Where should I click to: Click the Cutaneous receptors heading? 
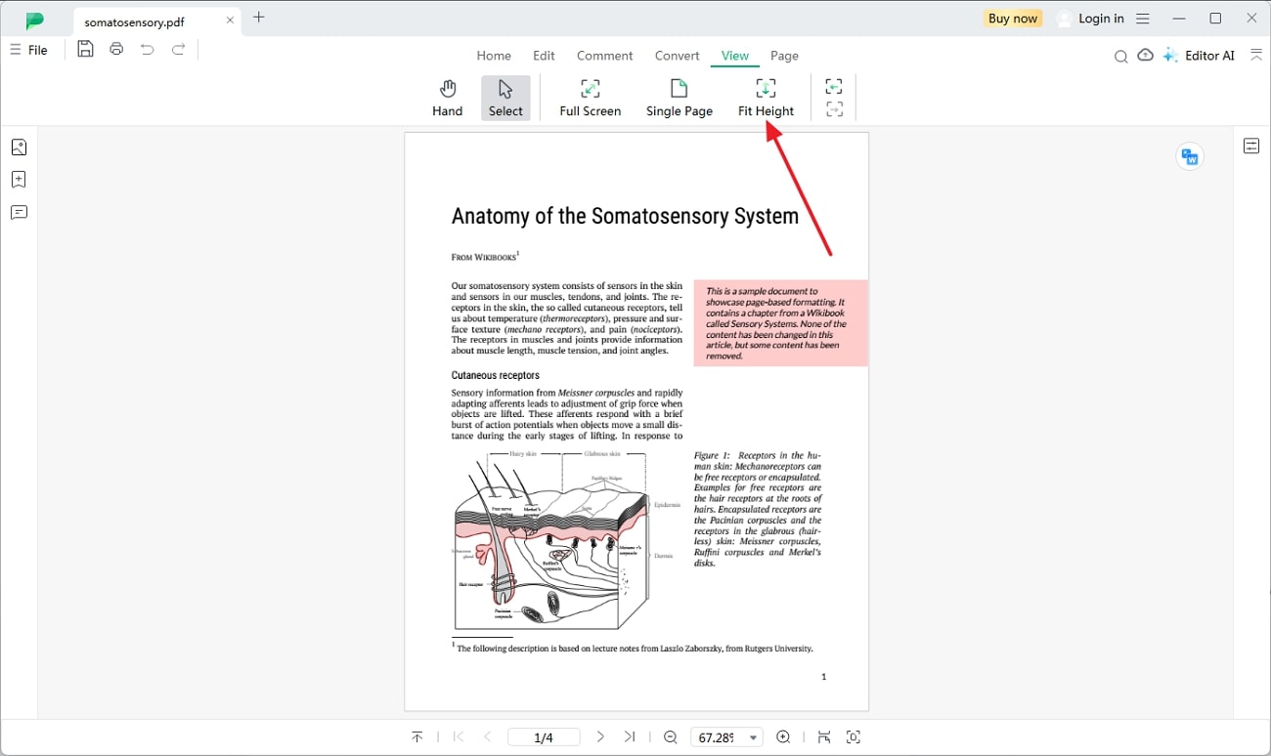click(x=495, y=375)
